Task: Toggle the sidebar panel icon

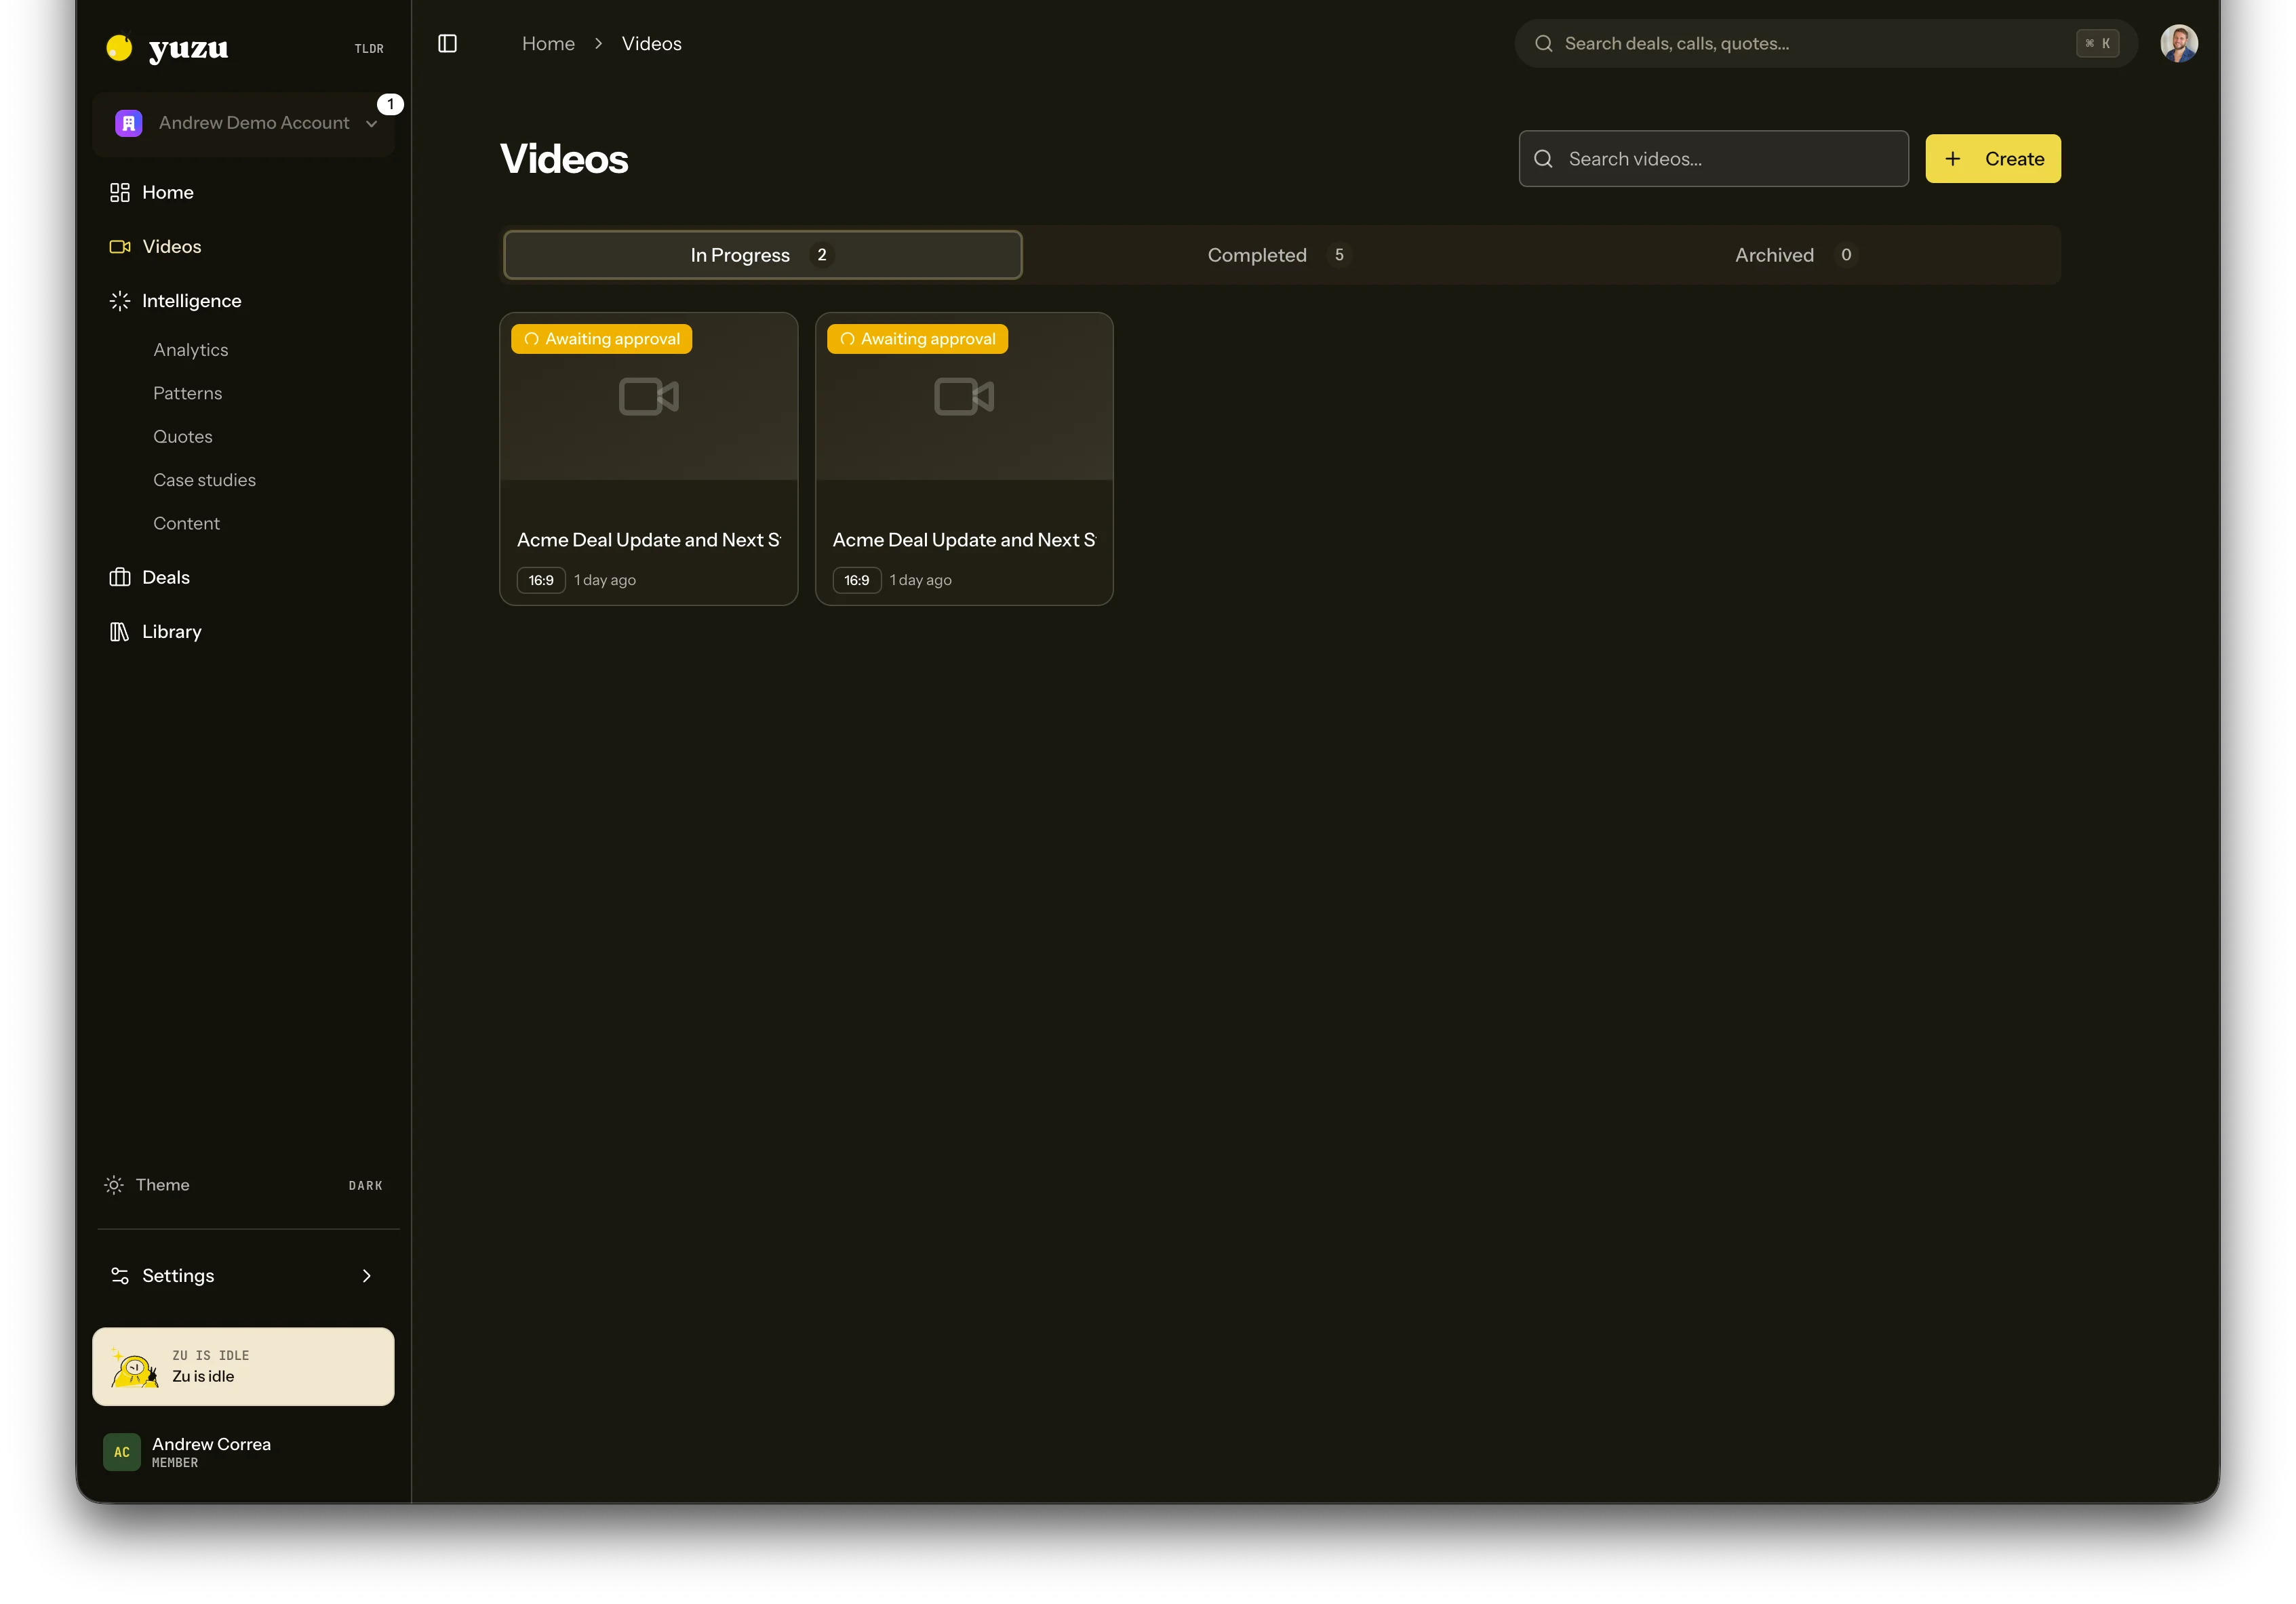Action: click(x=447, y=43)
